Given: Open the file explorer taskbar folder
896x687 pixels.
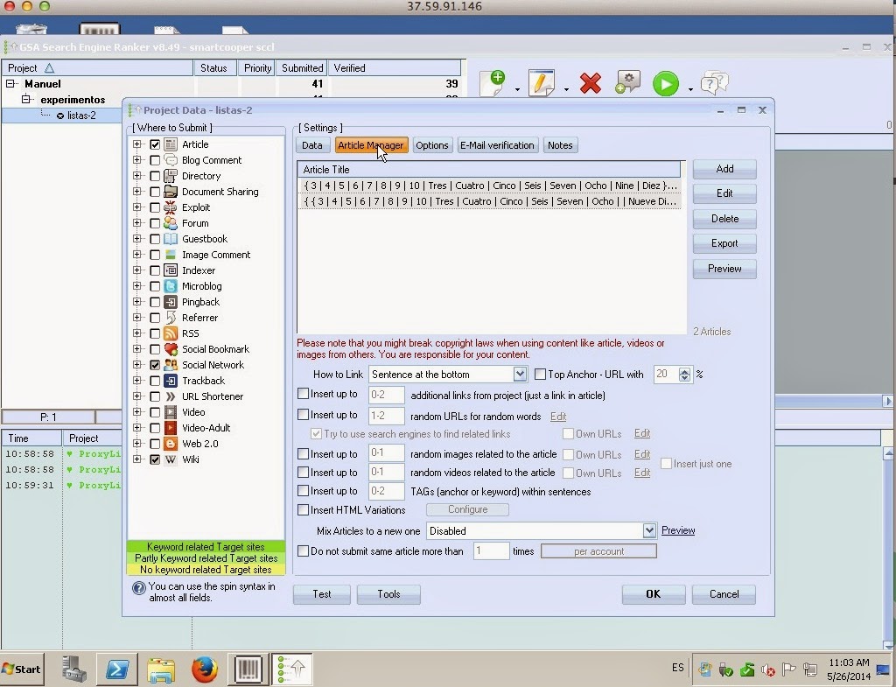Looking at the screenshot, I should pyautogui.click(x=161, y=669).
